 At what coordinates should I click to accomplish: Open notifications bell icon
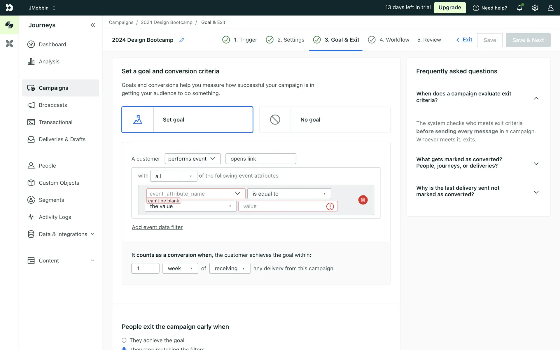pyautogui.click(x=519, y=8)
